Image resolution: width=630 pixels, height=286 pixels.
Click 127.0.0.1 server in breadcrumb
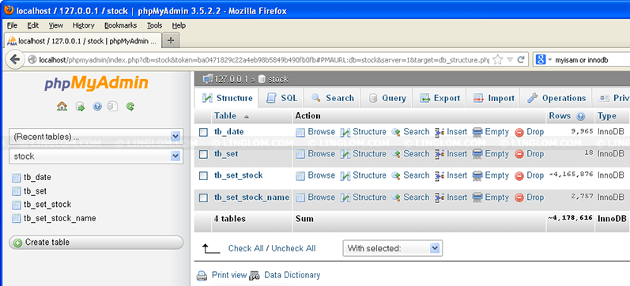tap(231, 79)
